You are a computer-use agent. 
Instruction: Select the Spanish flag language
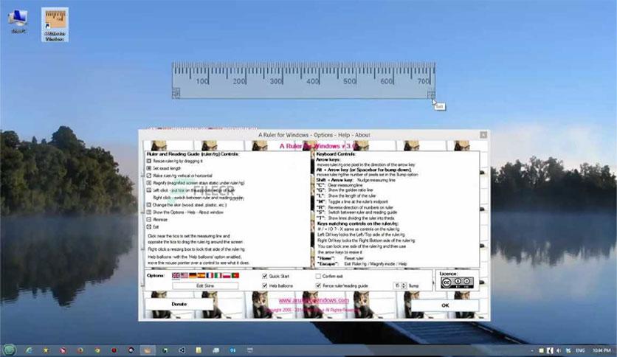[201, 276]
